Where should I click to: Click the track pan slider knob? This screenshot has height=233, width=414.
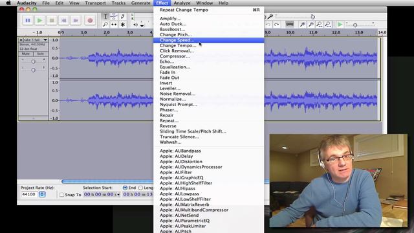pos(33,70)
